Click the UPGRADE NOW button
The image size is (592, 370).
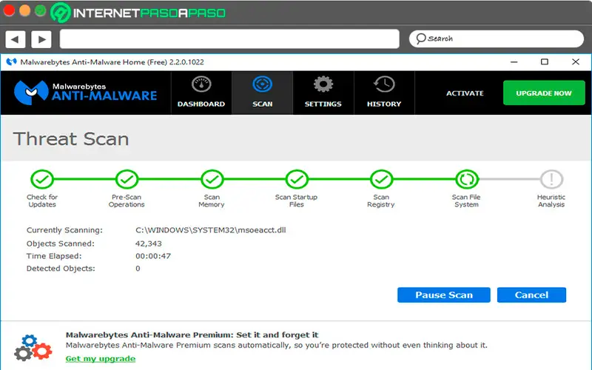(x=544, y=93)
